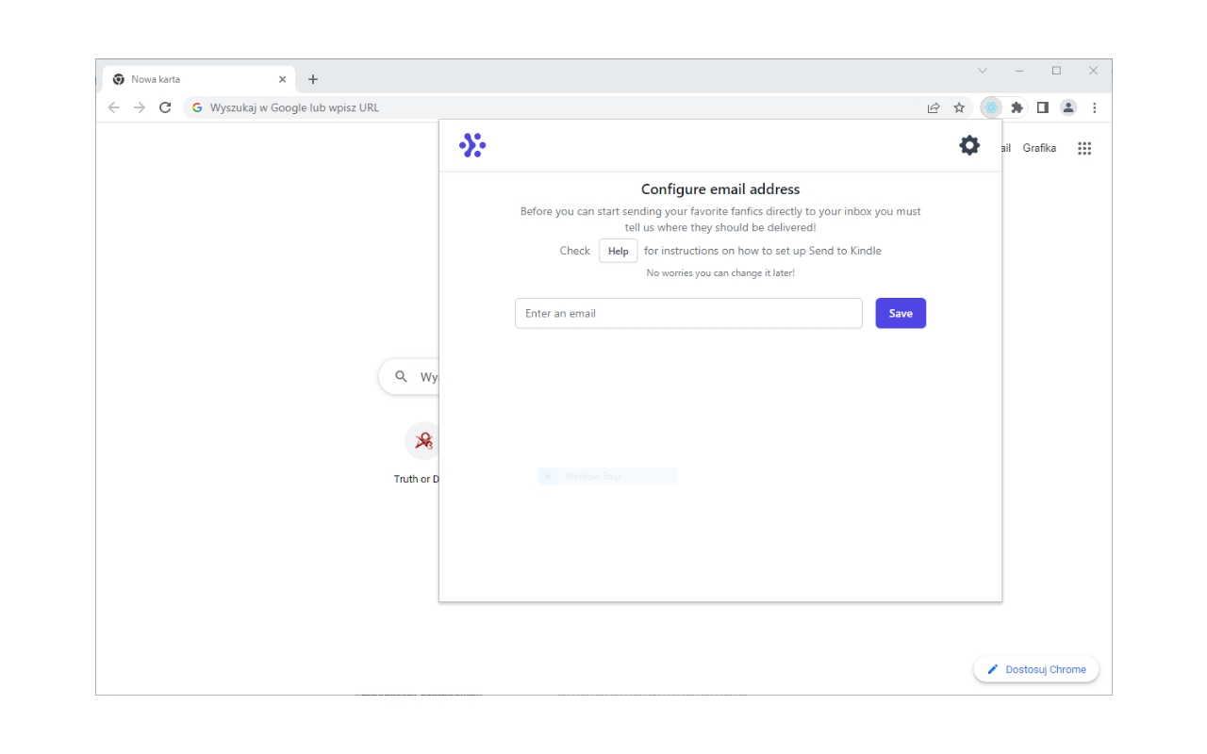This screenshot has width=1207, height=754.
Task: Click the purple extension logo
Action: click(x=472, y=145)
